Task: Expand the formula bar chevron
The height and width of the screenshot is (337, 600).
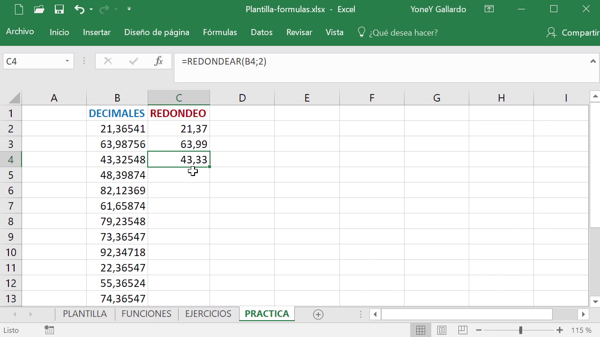Action: (x=593, y=61)
